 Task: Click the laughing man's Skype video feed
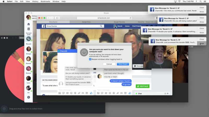point(159,57)
